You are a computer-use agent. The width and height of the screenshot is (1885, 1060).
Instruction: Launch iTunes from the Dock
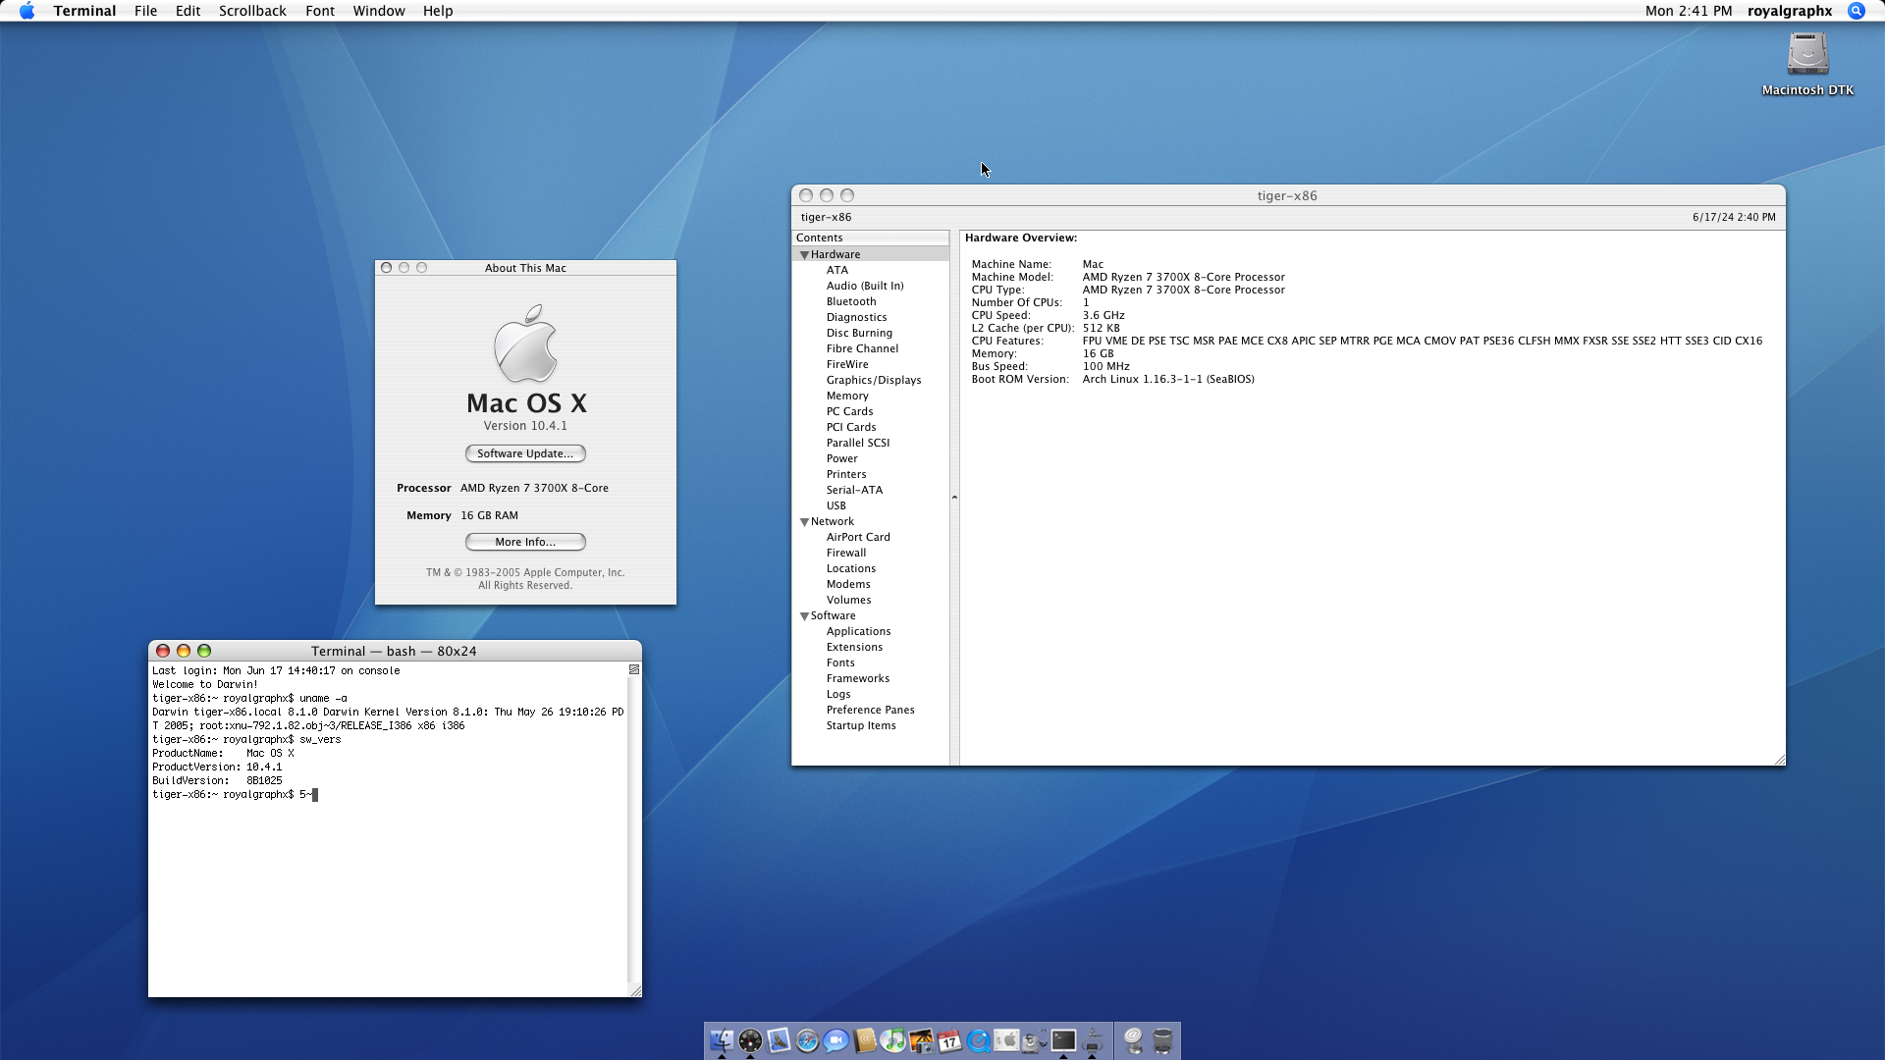coord(892,1040)
